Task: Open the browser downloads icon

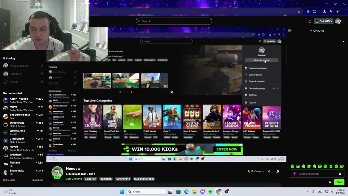Action: coord(324,11)
